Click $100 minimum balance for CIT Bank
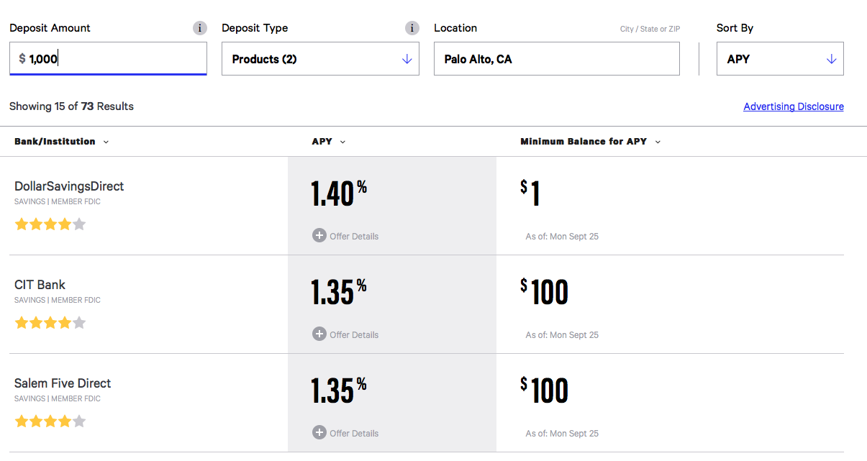 (x=545, y=292)
